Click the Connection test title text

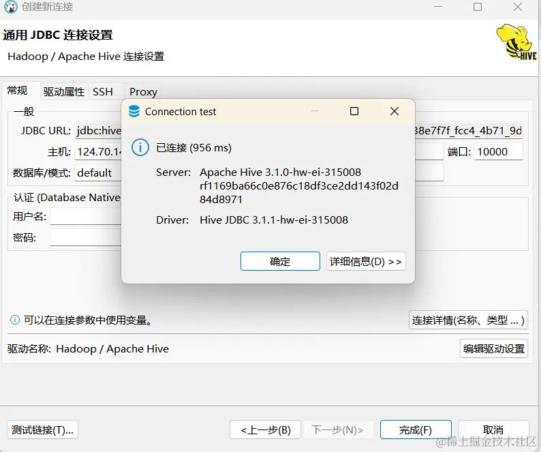point(181,112)
